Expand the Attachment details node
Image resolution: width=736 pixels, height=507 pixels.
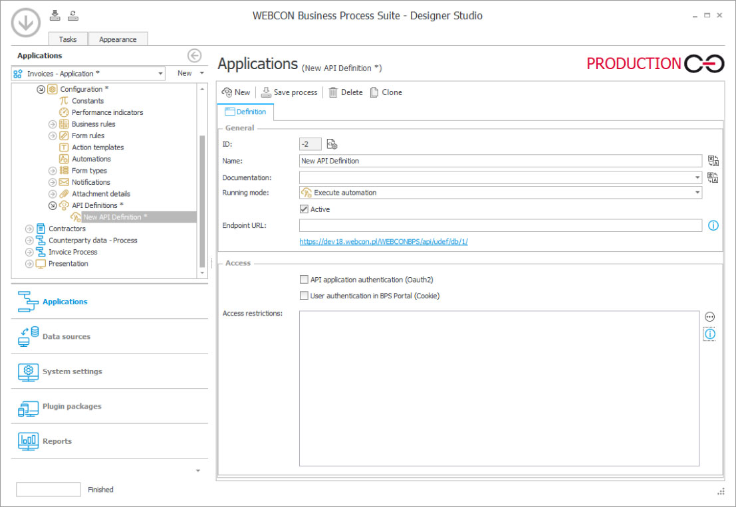[53, 194]
